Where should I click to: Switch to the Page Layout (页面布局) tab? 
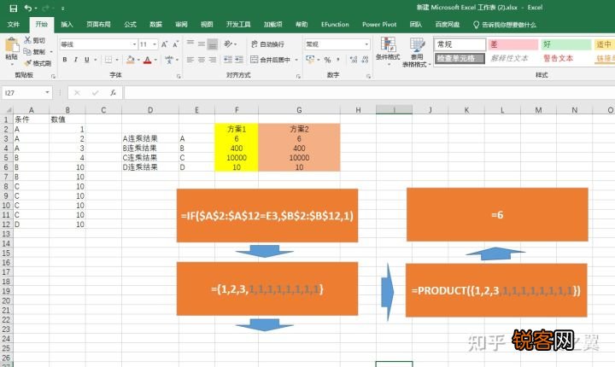pyautogui.click(x=98, y=24)
